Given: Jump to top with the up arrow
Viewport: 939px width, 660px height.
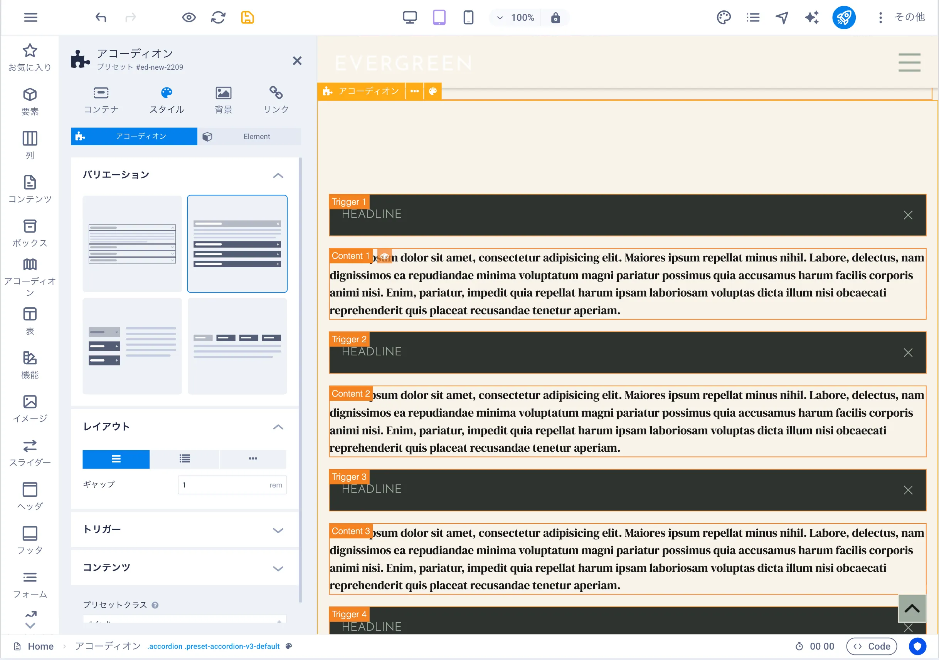Looking at the screenshot, I should tap(912, 608).
